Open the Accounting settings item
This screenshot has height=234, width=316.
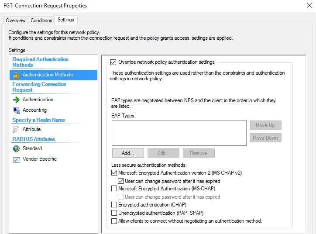(x=34, y=110)
